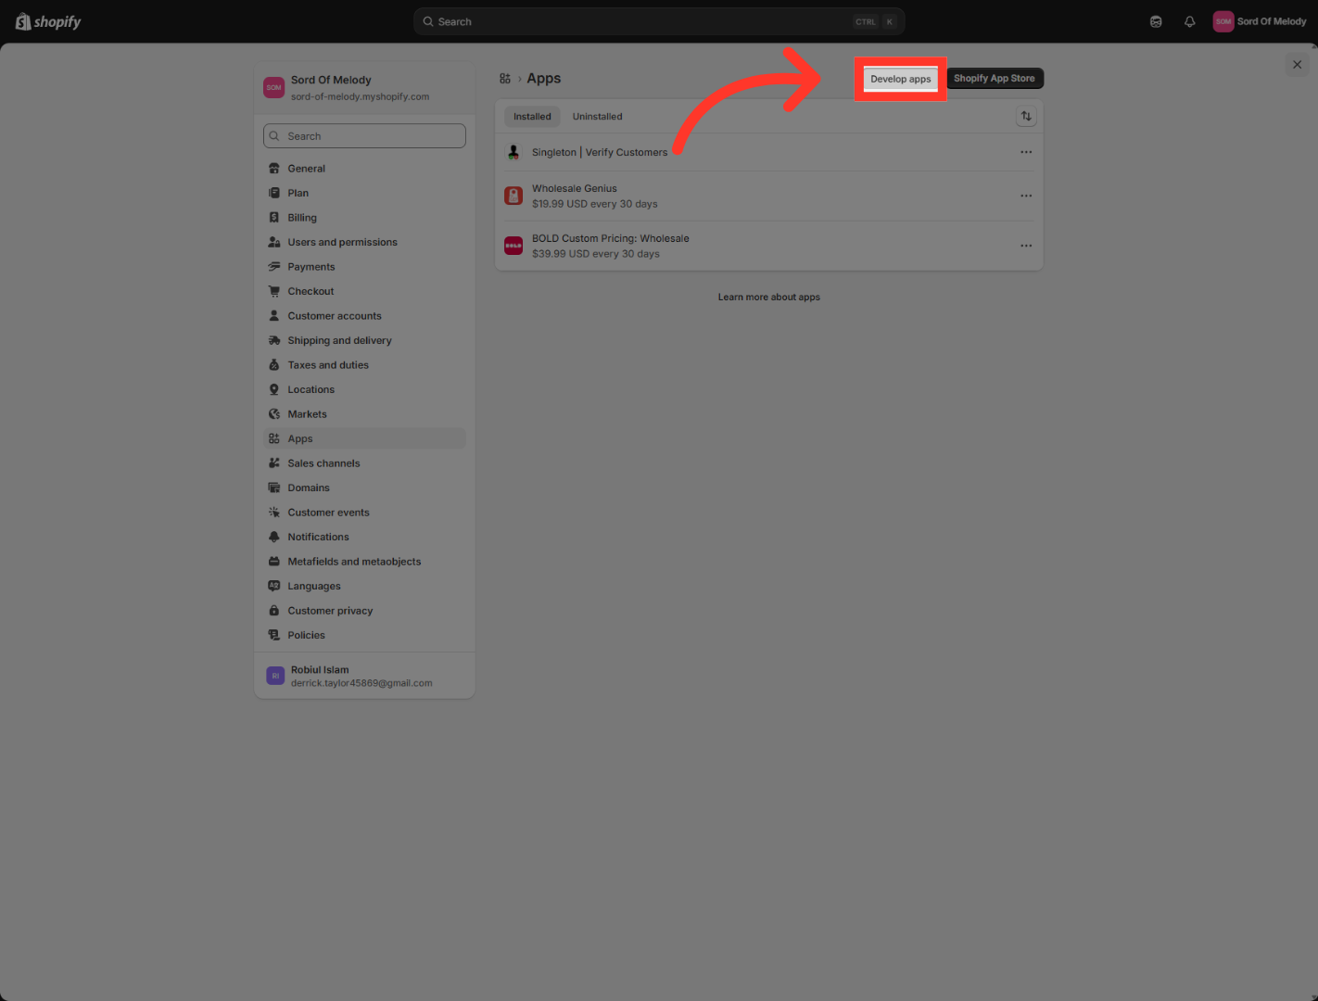The image size is (1318, 1001).
Task: Open the Sord Of Melody account menu
Action: tap(1260, 21)
